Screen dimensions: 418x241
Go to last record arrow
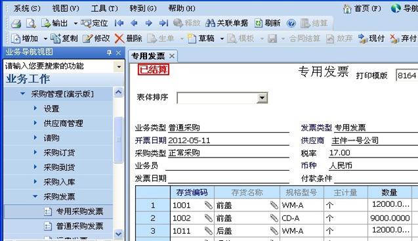point(163,24)
